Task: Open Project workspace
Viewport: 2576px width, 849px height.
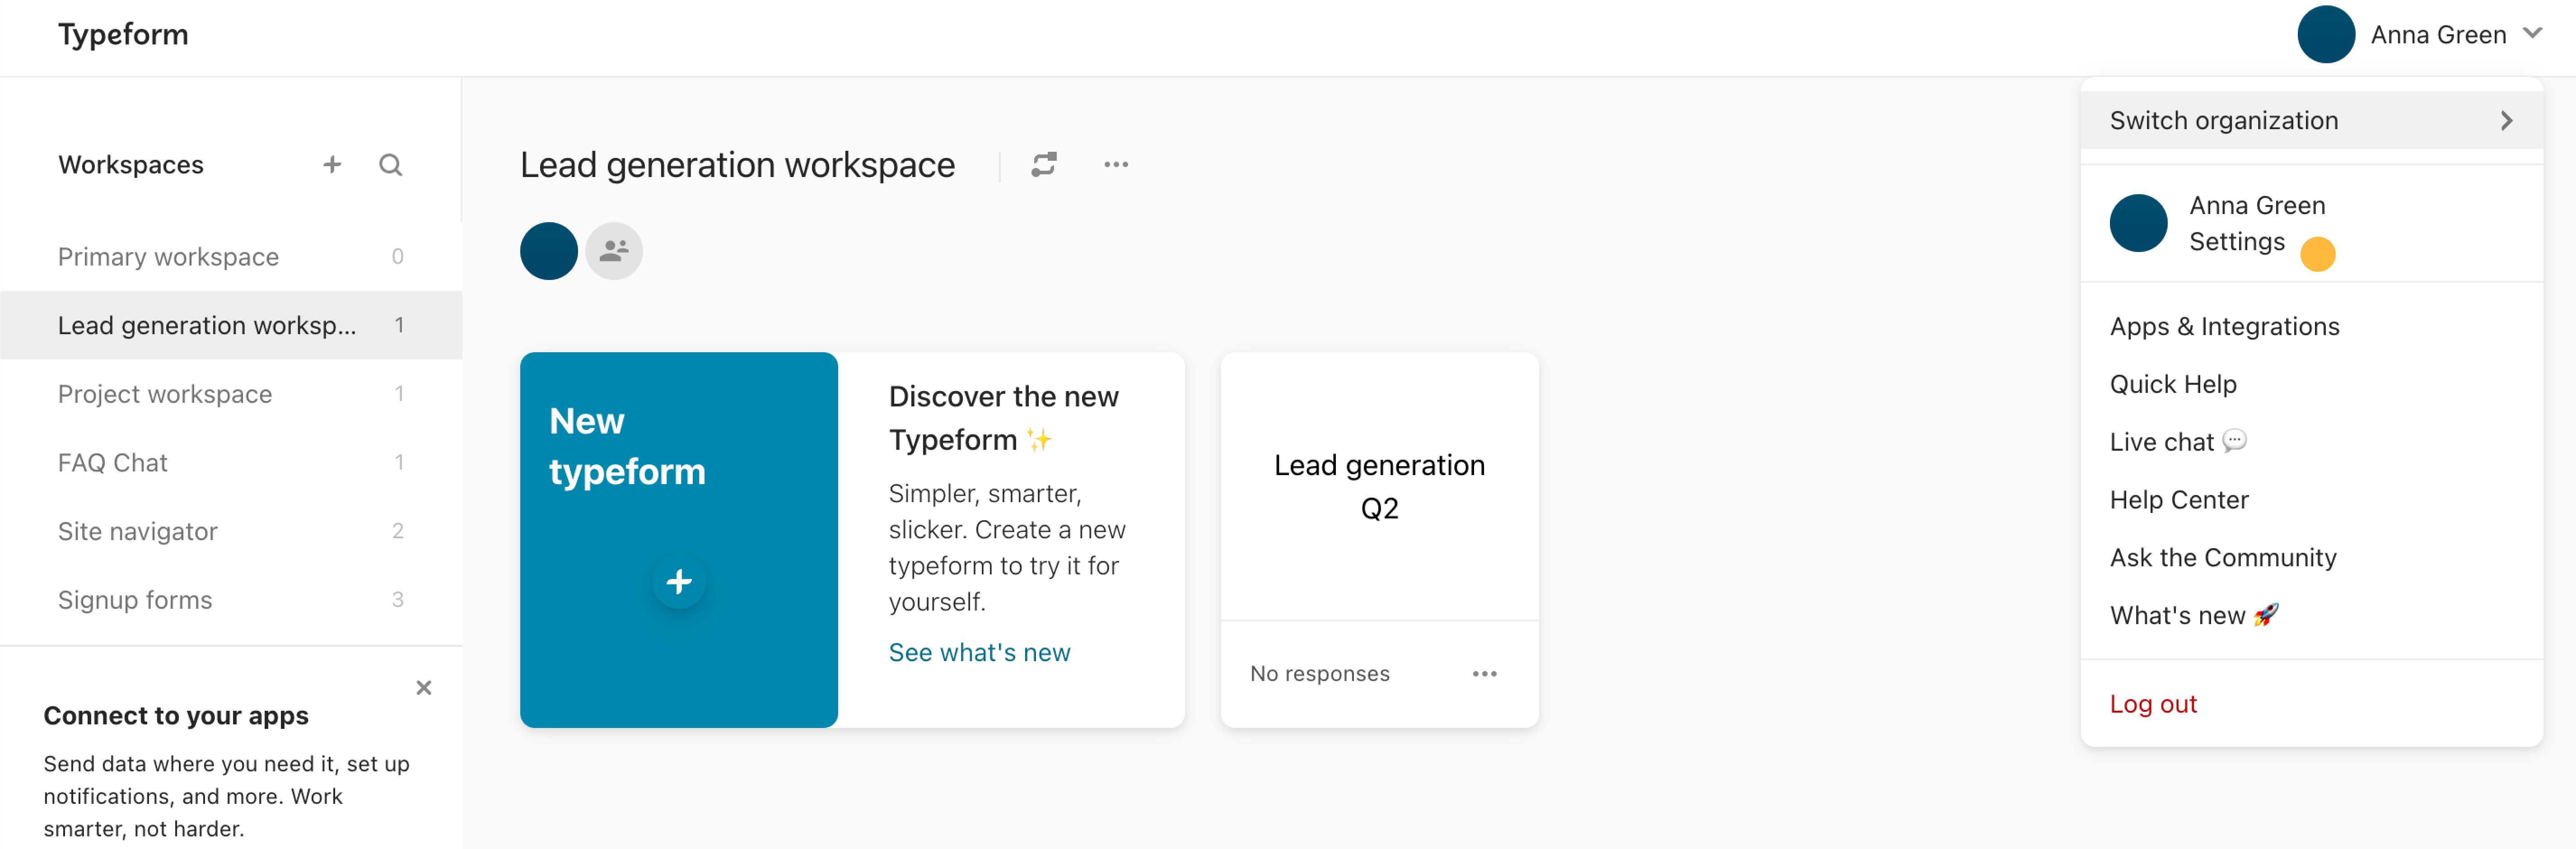Action: pos(231,394)
